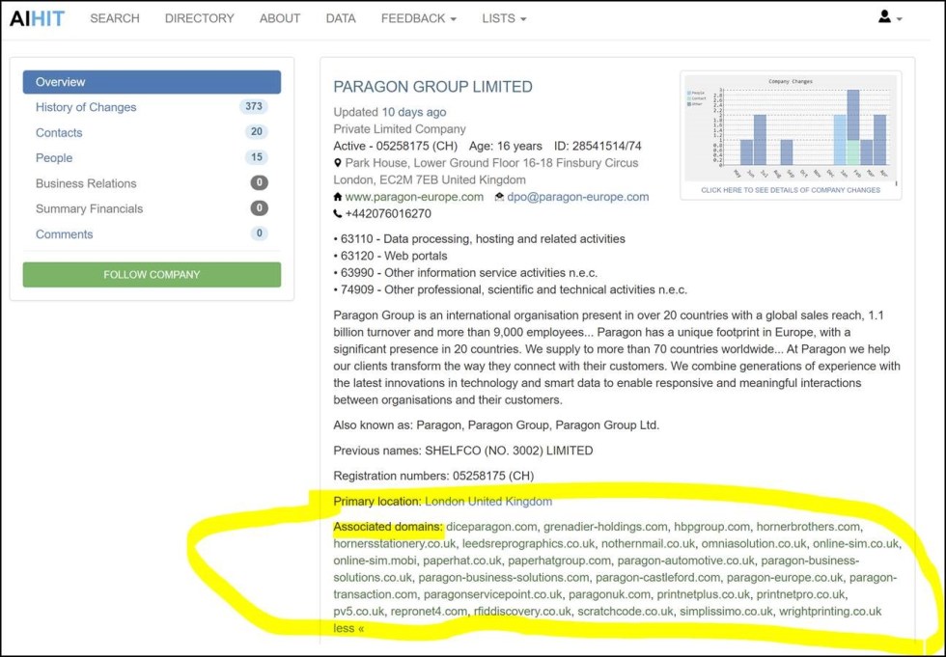Open the simplissimo.co.uk domain link

(x=726, y=612)
